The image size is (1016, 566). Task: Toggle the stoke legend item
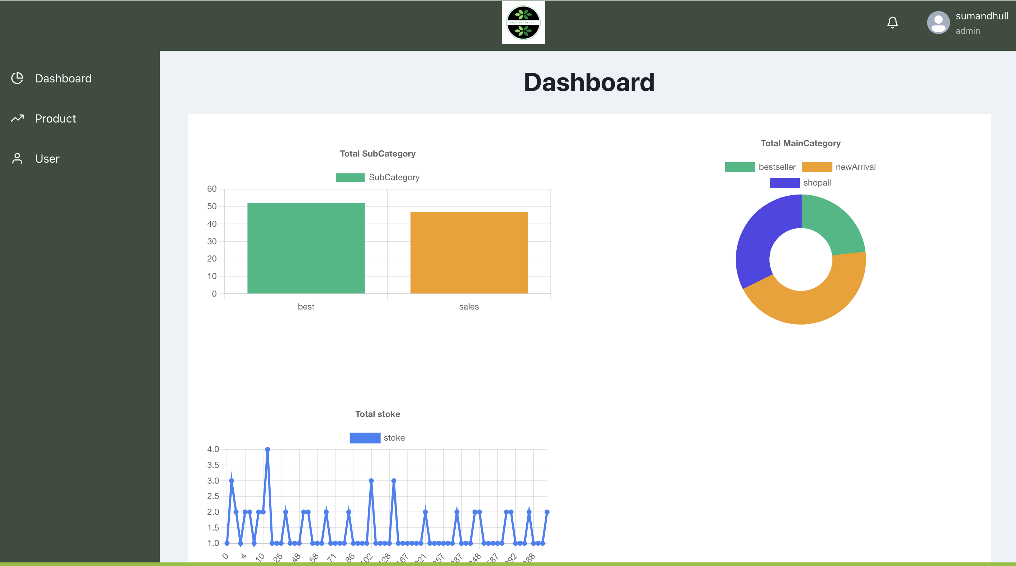[394, 438]
